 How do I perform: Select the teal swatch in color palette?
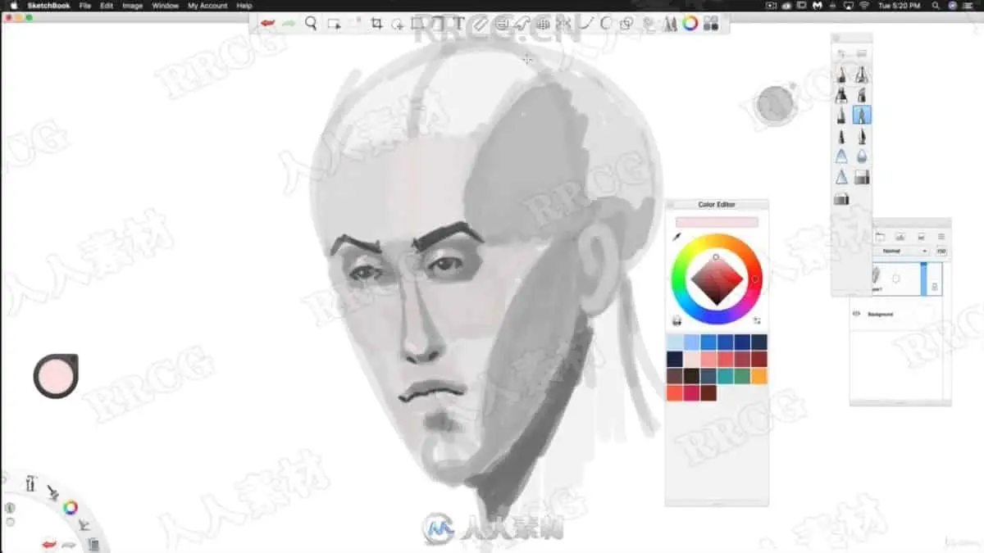[x=725, y=376]
